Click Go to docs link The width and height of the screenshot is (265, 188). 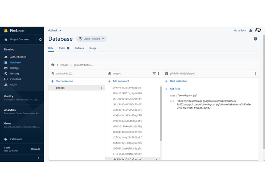click(240, 30)
